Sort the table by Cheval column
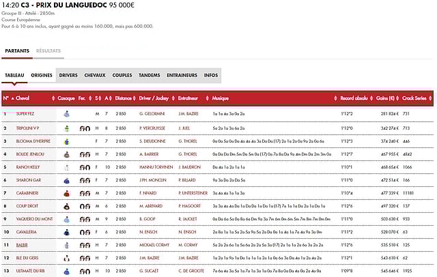The image size is (437, 277). pos(23,98)
